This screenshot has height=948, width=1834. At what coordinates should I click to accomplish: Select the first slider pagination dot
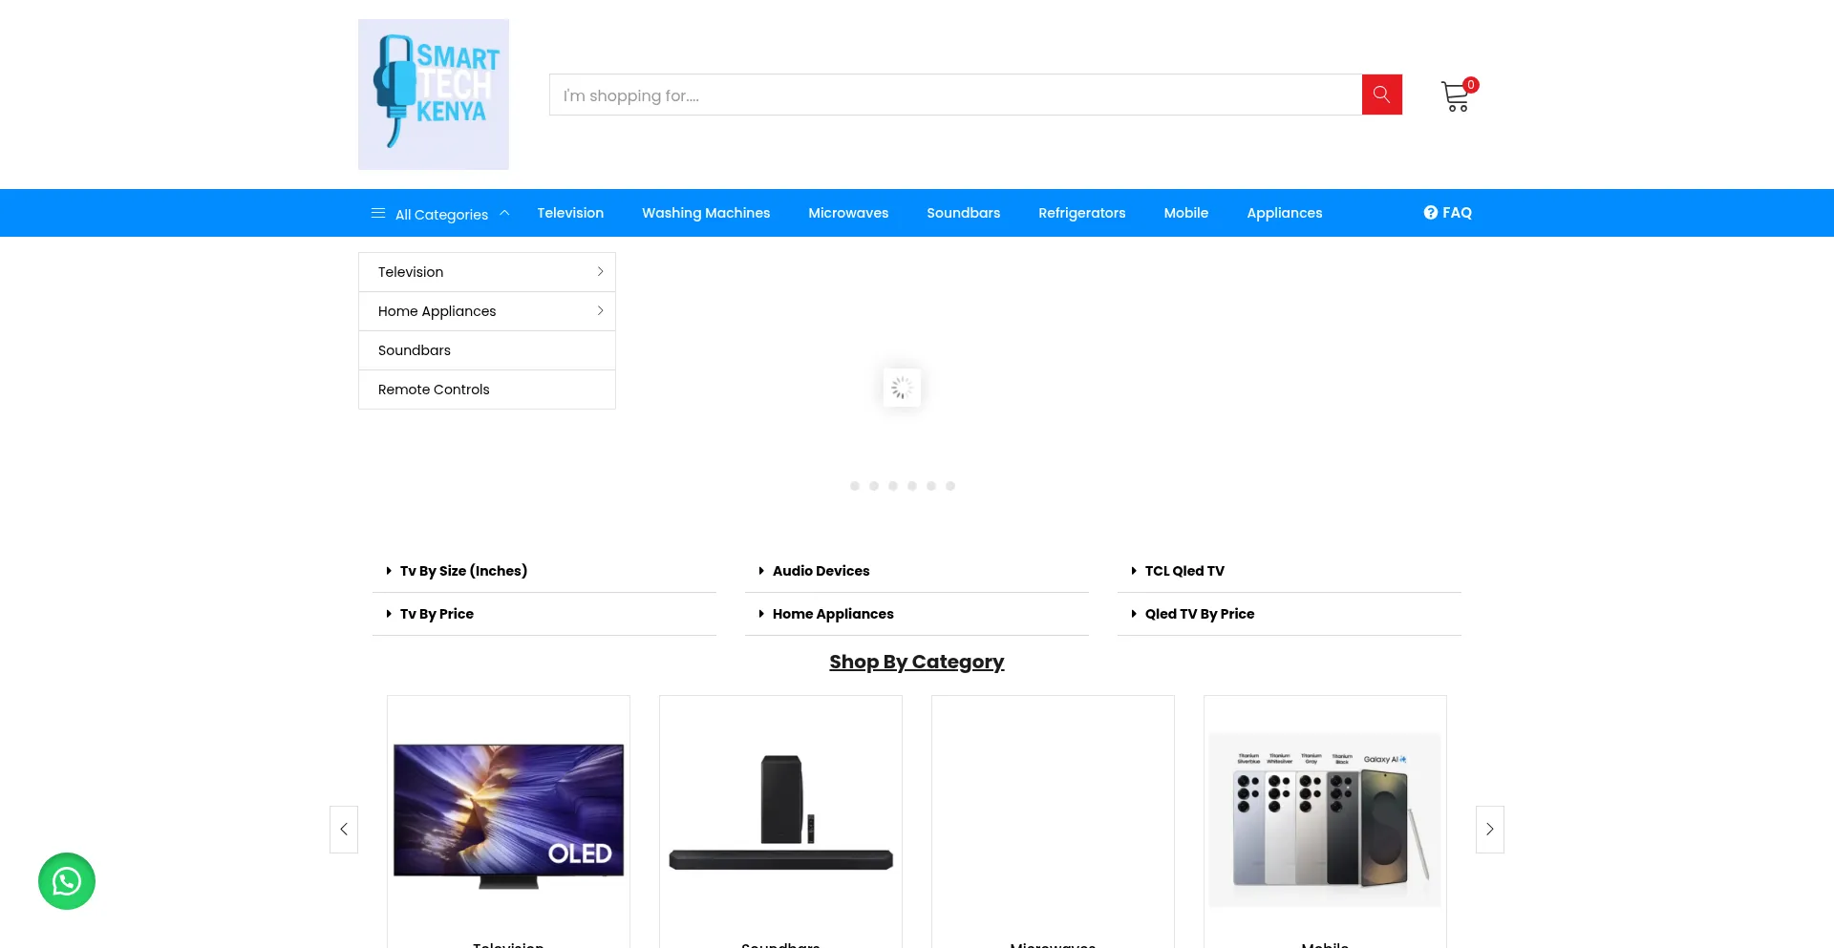855,486
